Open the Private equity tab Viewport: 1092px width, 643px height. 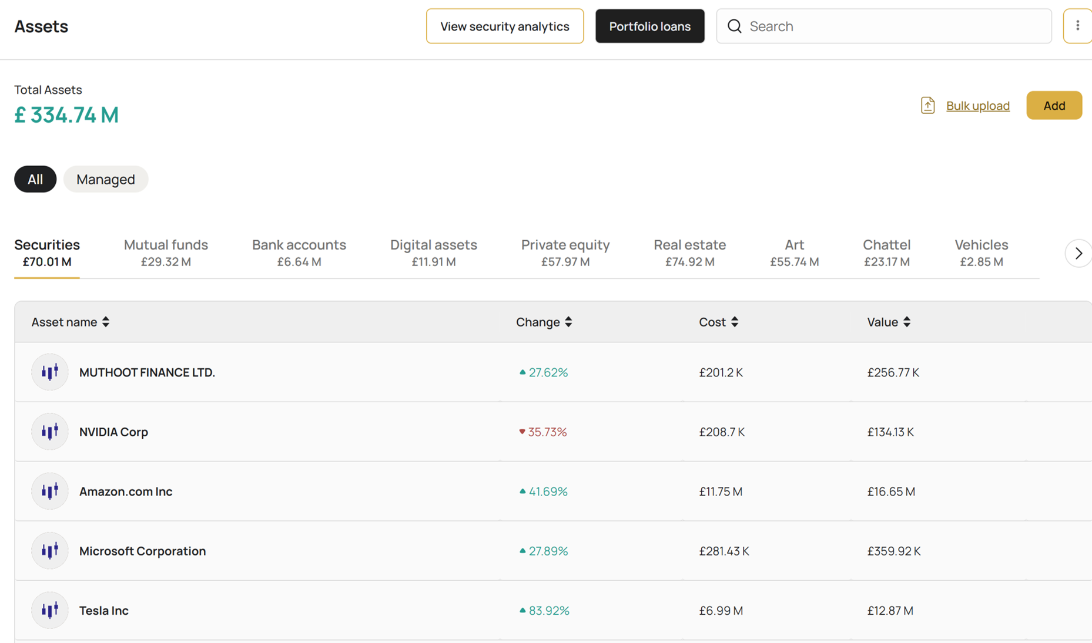pyautogui.click(x=565, y=253)
